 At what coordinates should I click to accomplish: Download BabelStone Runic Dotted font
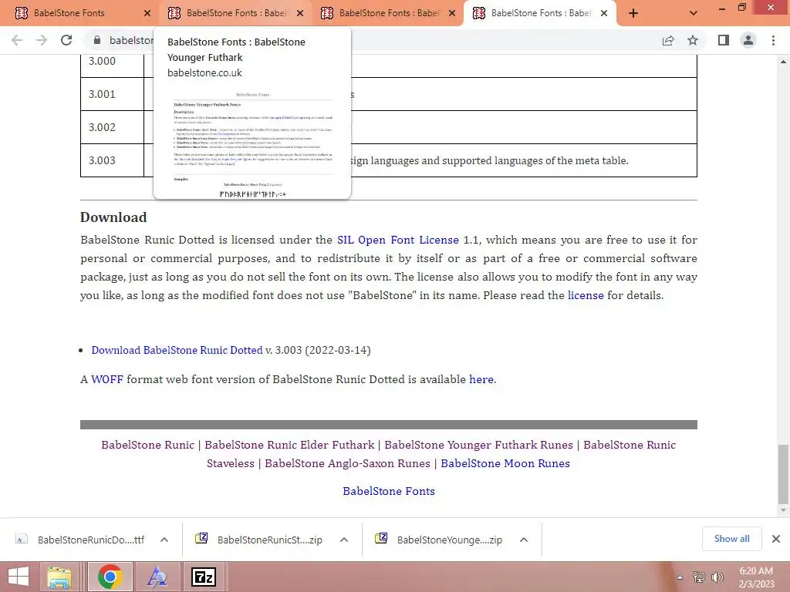coord(177,351)
